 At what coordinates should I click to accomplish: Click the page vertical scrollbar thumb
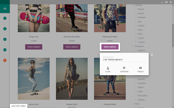[173, 35]
